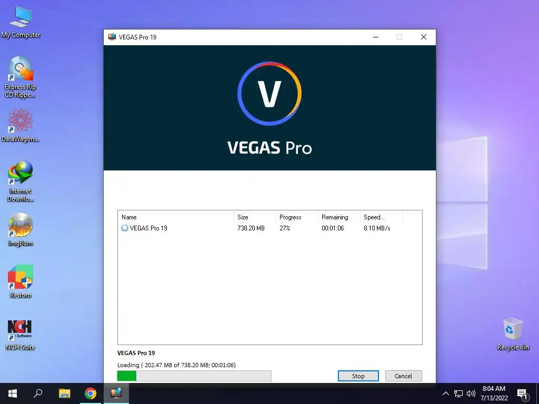The height and width of the screenshot is (404, 539).
Task: Open DataWagon desktop shortcut
Action: (x=21, y=125)
